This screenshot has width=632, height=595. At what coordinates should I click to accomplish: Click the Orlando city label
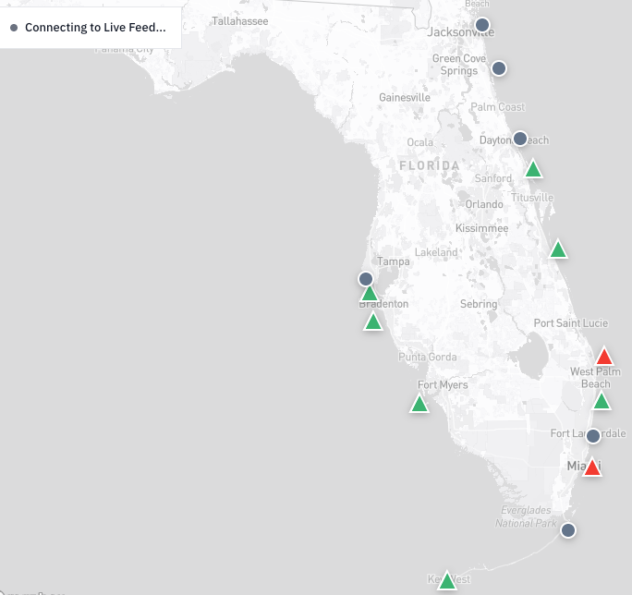click(483, 204)
